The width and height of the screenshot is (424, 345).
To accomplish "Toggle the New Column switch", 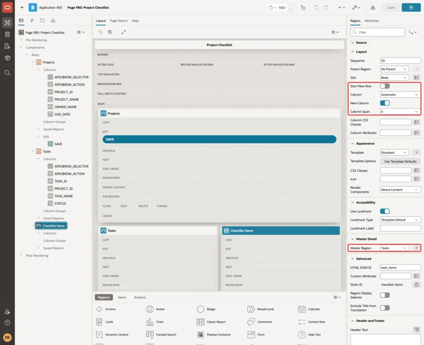I will coord(385,103).
